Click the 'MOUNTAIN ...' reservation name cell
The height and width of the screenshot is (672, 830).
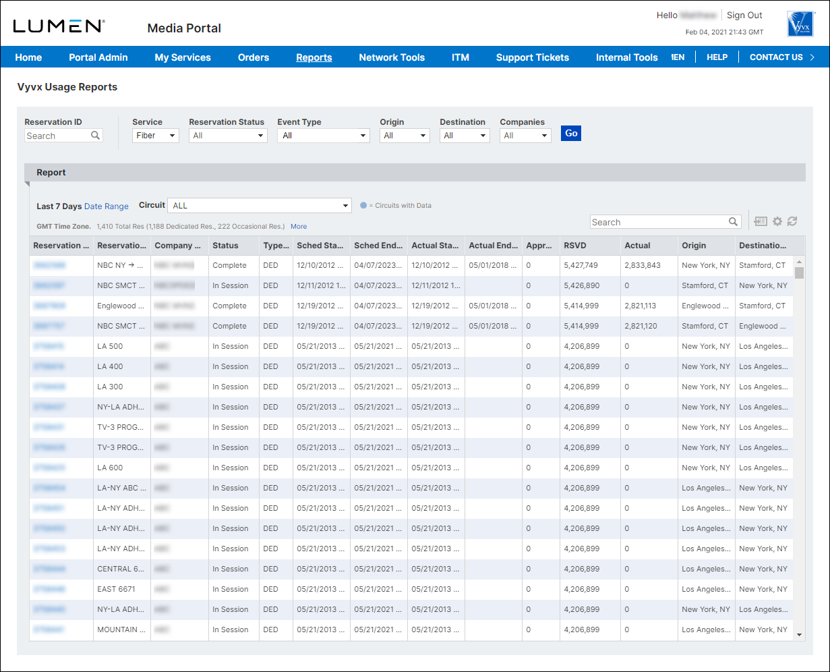click(x=121, y=629)
